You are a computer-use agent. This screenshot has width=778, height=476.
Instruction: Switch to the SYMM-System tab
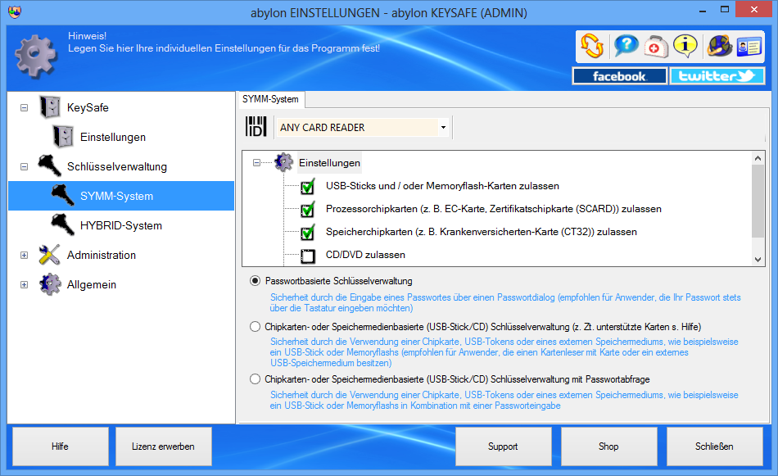pos(271,99)
